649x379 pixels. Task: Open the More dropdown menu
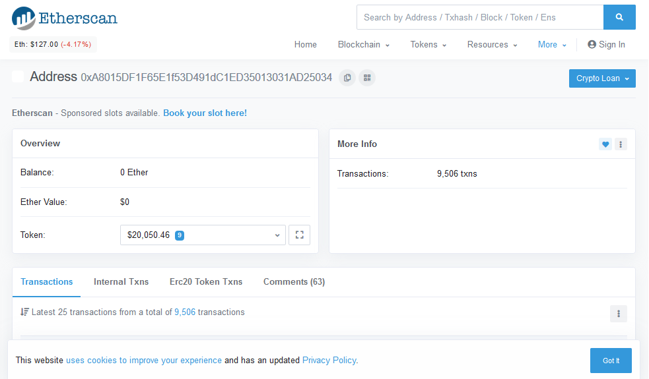(x=552, y=45)
